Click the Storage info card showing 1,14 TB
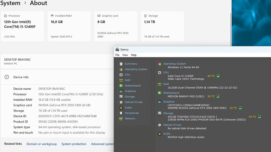Image resolution: width=271 pixels, height=152 pixels. 163,26
